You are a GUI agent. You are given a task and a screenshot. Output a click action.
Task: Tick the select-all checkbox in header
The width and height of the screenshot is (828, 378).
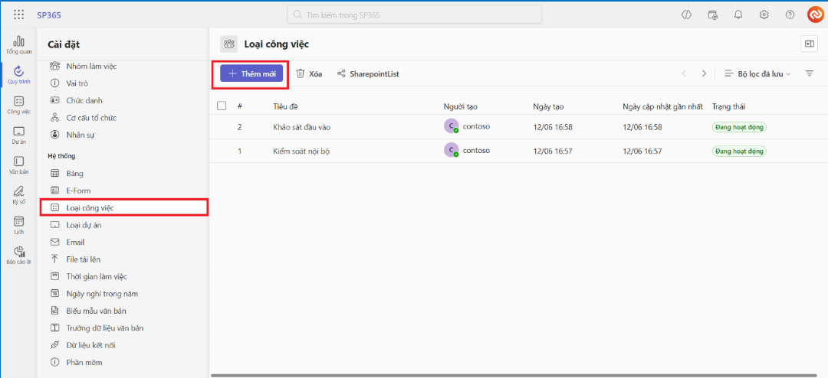(222, 106)
